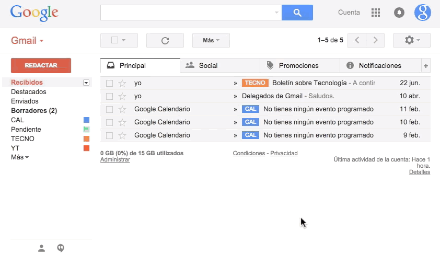Open Hangouts chat quote icon

(61, 248)
